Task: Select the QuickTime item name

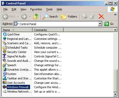Action: tap(13, 34)
